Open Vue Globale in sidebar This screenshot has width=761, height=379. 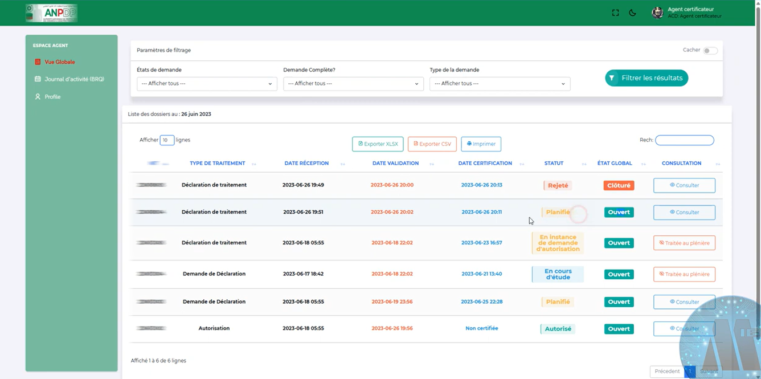[x=59, y=62]
